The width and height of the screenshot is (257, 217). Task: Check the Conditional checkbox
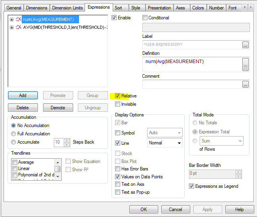(145, 18)
